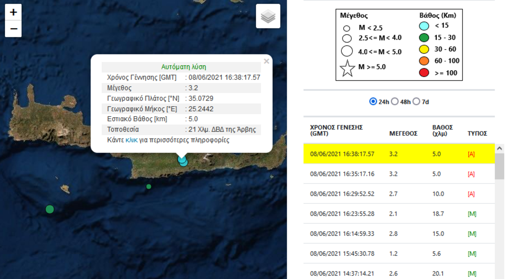
Task: Open the 16:29:52.52 magnitude 2.7 event
Action: (x=342, y=194)
